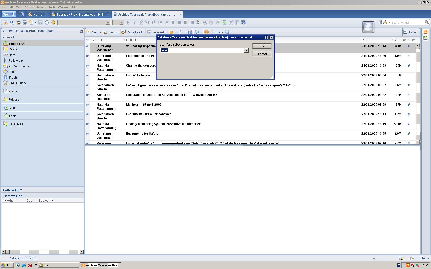
Task: Click the temp folder taskbar button
Action: click(x=58, y=265)
